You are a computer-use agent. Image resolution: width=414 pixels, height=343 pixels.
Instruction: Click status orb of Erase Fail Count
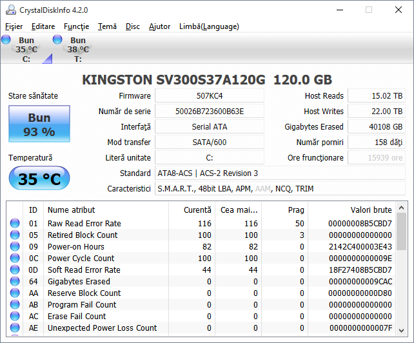point(15,316)
